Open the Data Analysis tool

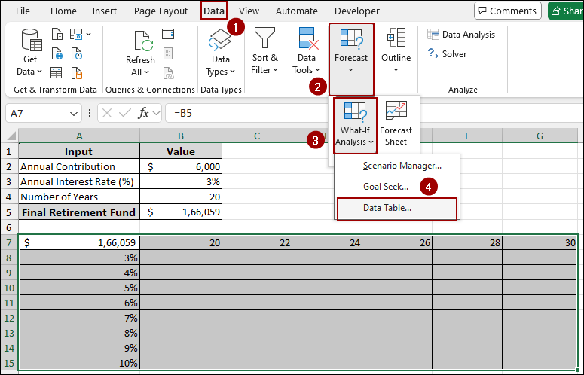click(x=461, y=35)
